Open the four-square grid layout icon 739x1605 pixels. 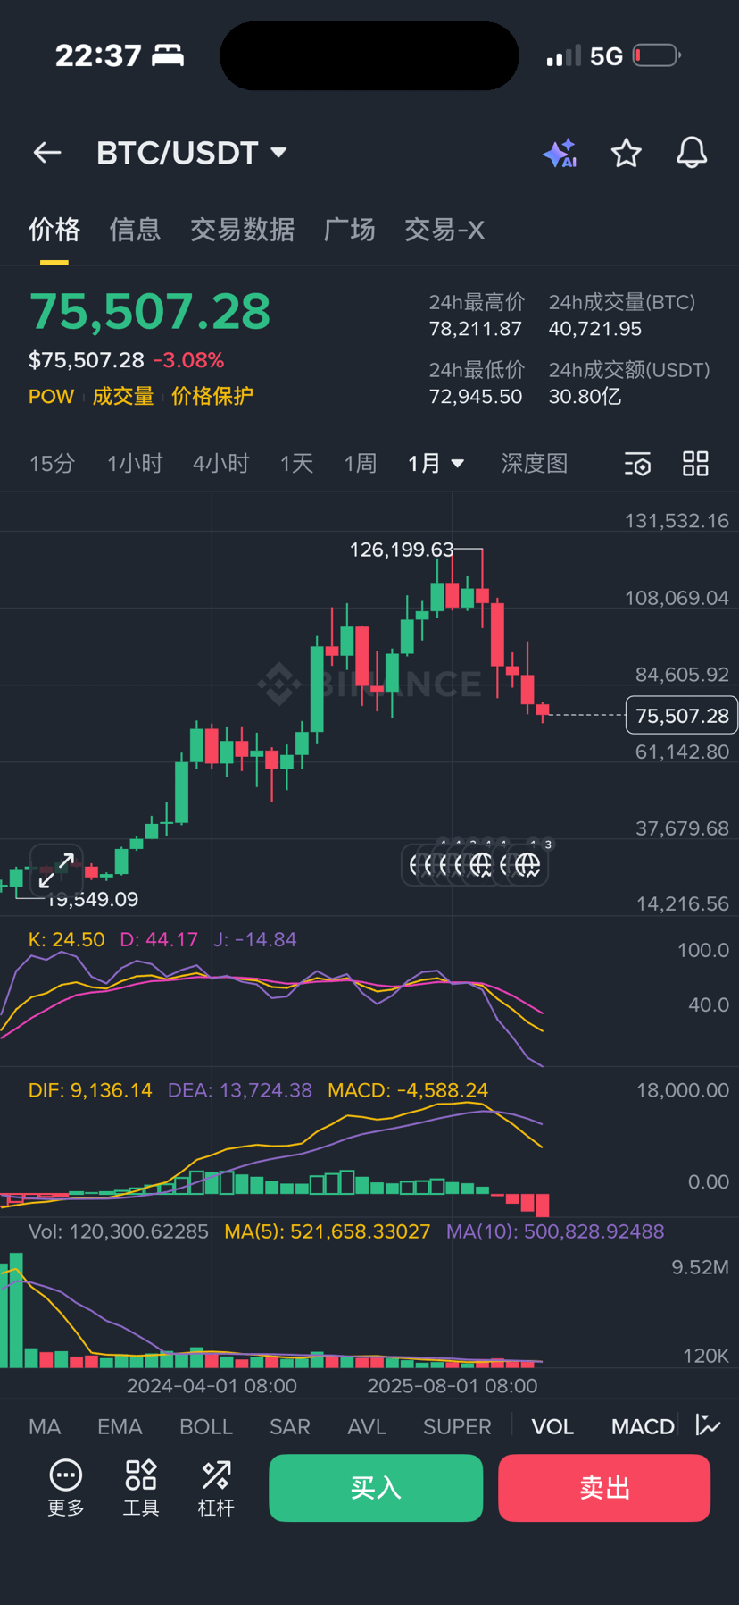(695, 464)
